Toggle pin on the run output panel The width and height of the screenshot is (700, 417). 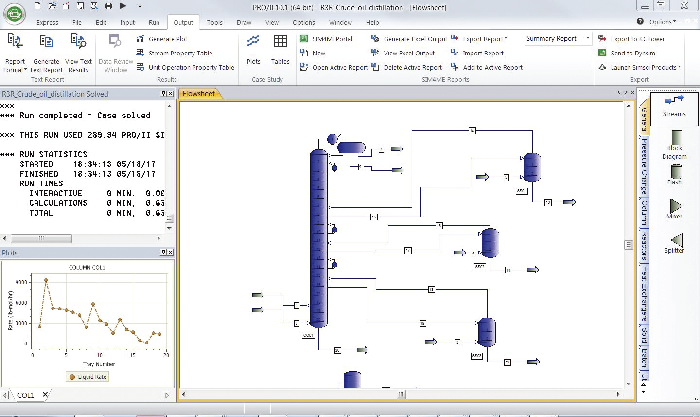(x=163, y=94)
